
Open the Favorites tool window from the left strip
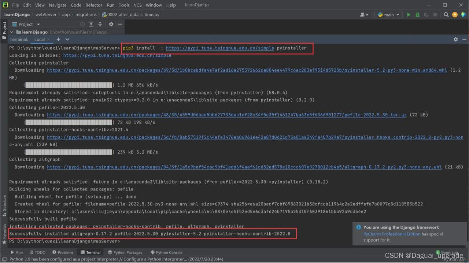[4, 234]
